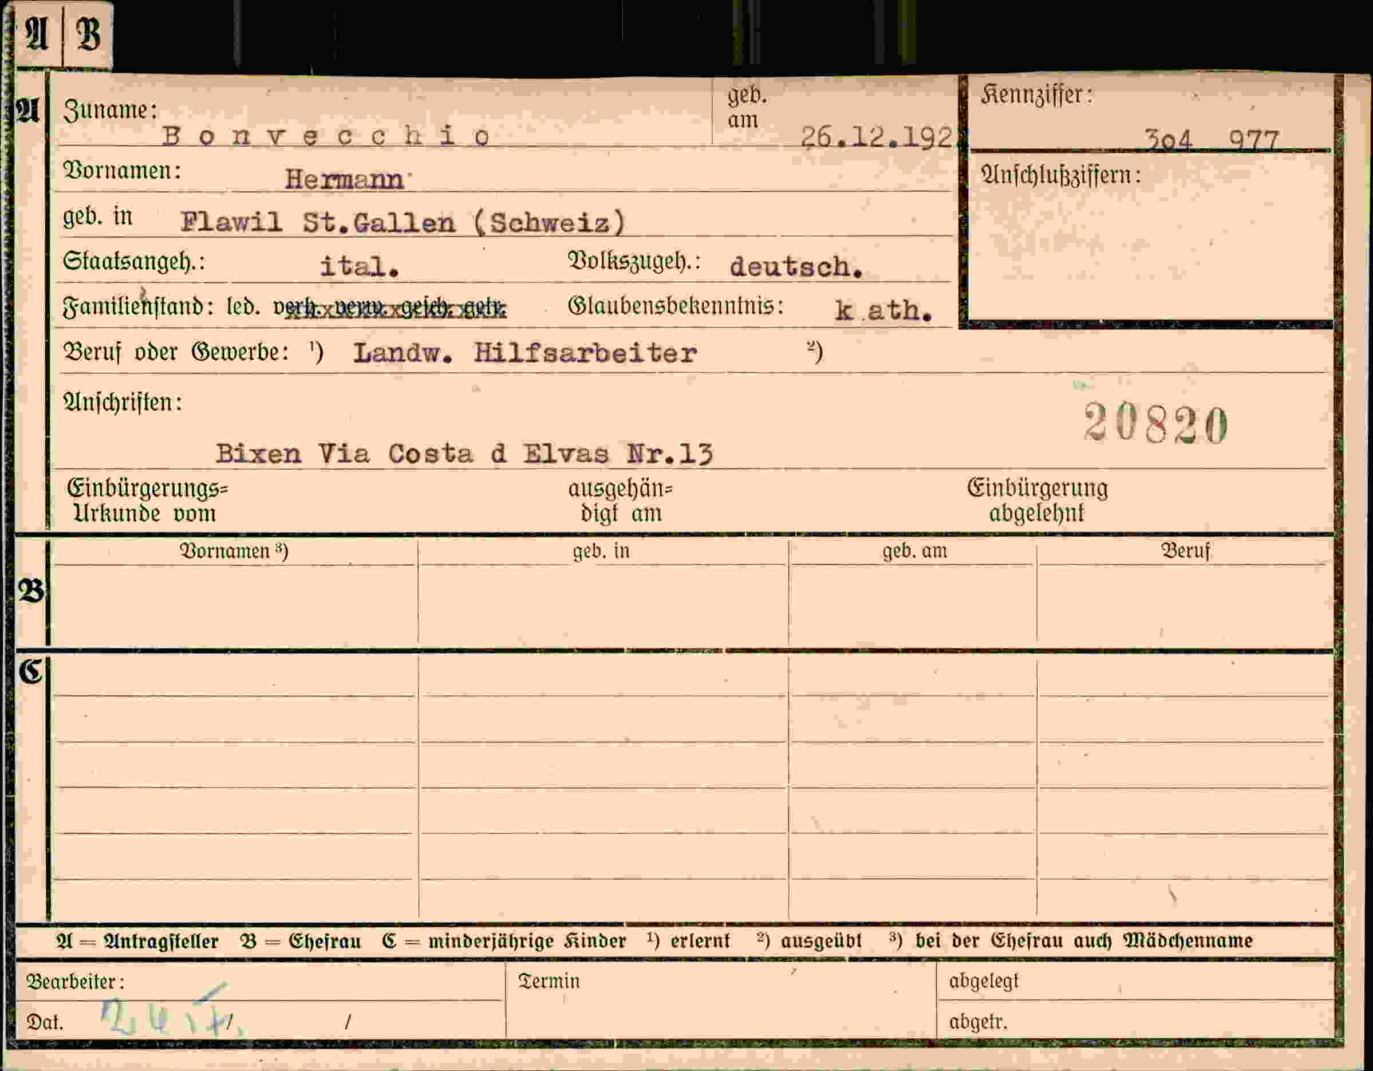Click the 'Familienstand:' label
This screenshot has height=1071, width=1373.
tap(137, 307)
